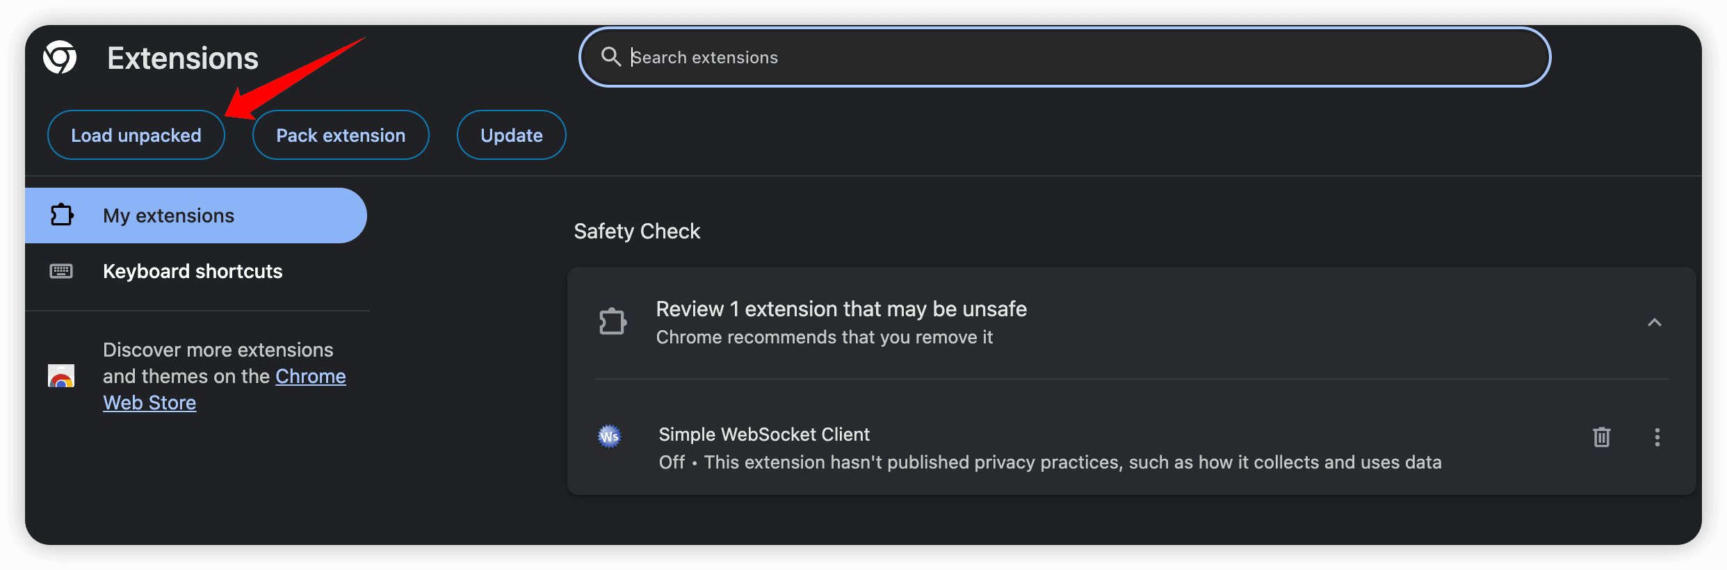Open more actions menu for Simple WebSocket Client
The height and width of the screenshot is (570, 1727).
pos(1657,437)
